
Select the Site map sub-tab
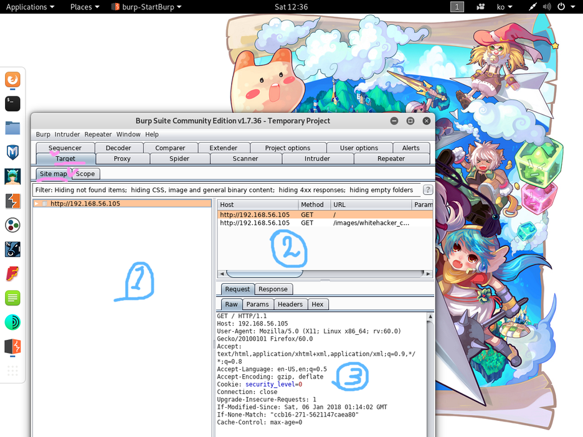(x=53, y=174)
